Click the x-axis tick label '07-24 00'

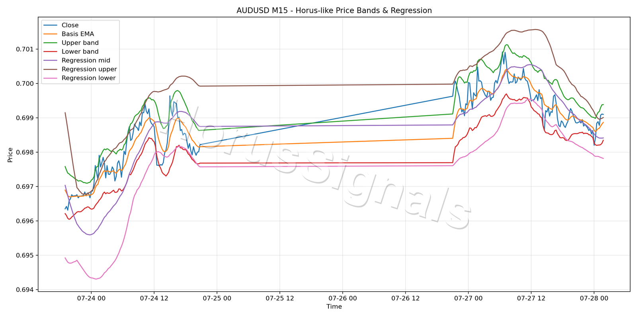click(x=91, y=298)
